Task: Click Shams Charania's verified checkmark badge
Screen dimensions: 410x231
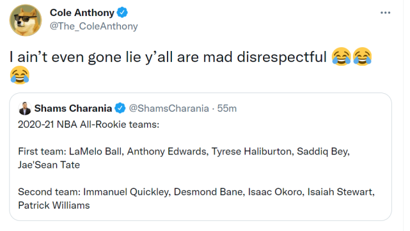Action: pyautogui.click(x=120, y=108)
